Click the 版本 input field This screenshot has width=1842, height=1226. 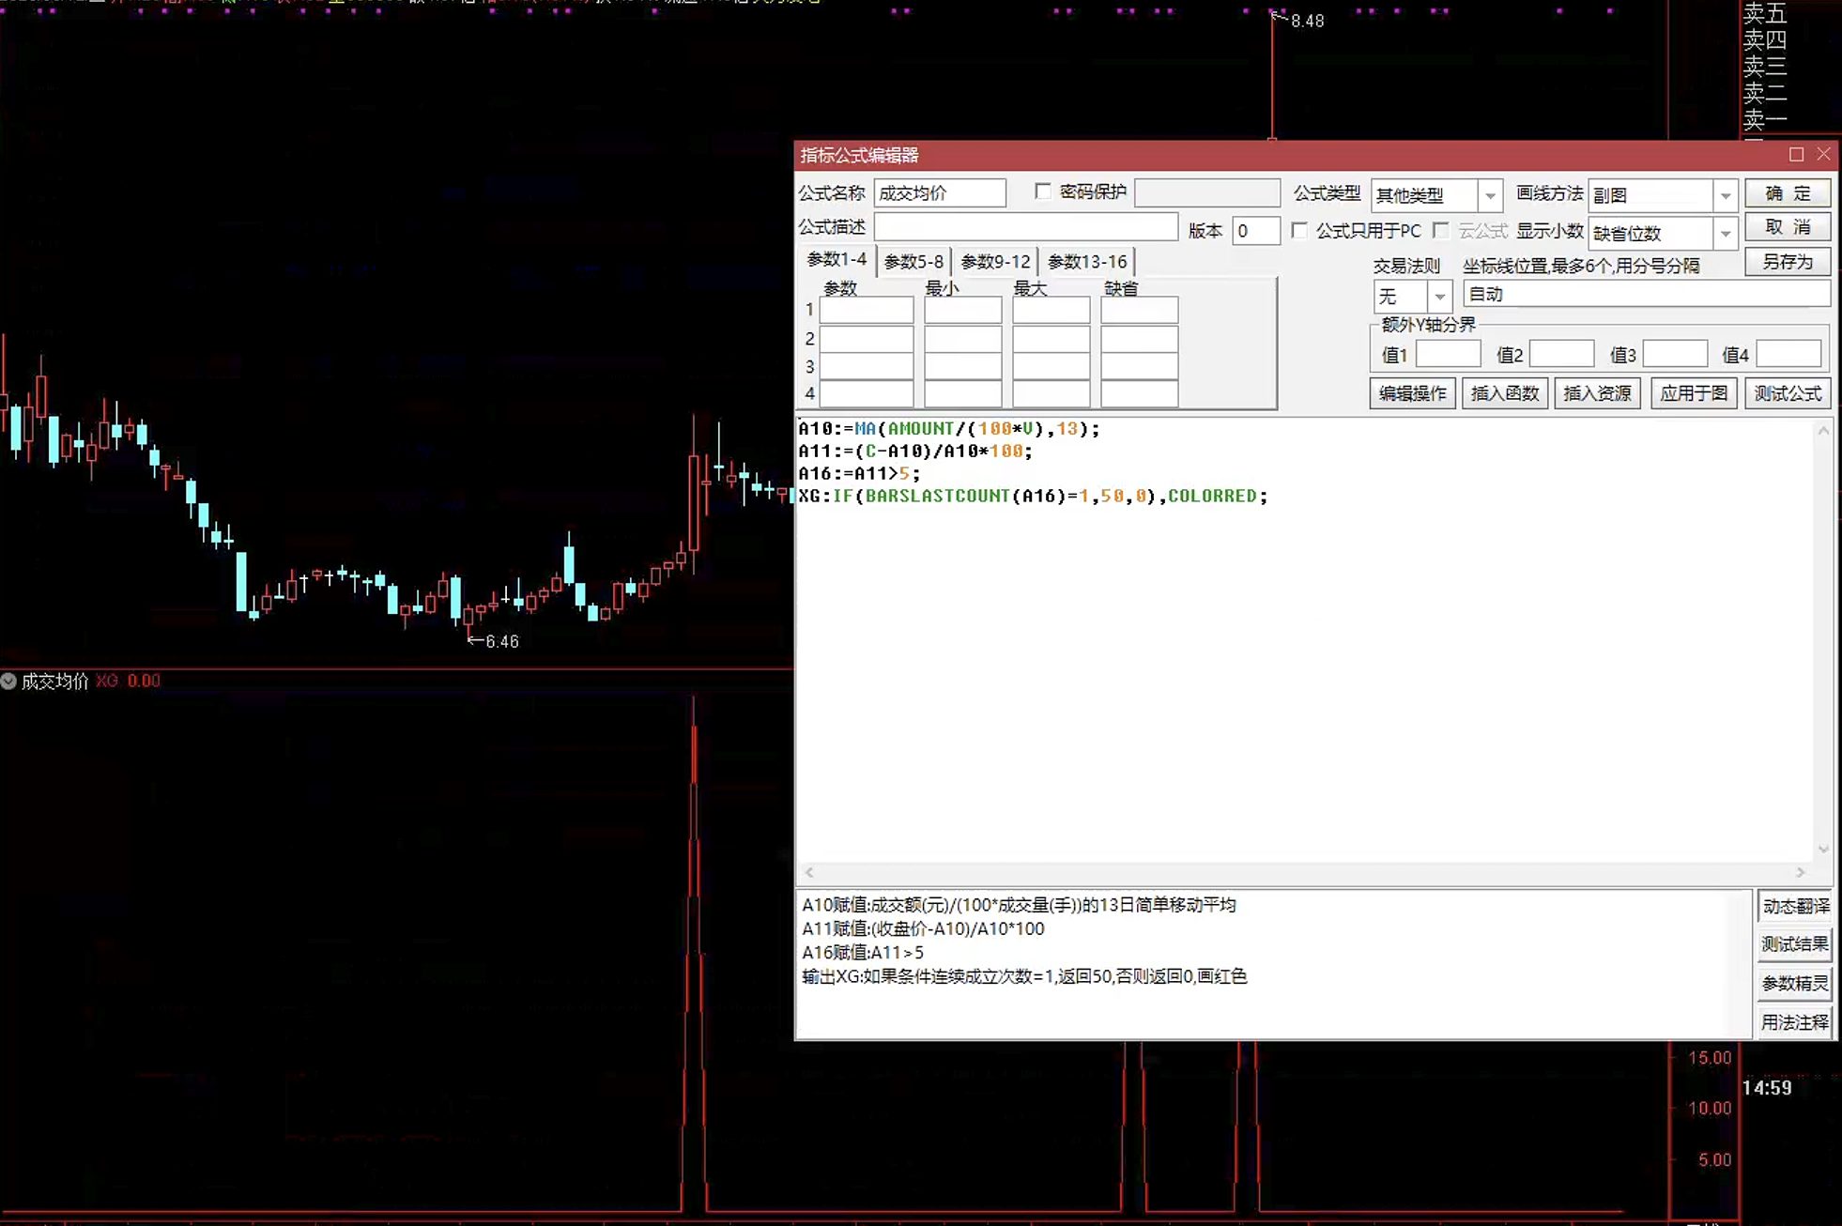pyautogui.click(x=1256, y=231)
